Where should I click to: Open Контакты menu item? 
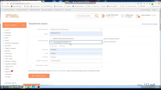(x=68, y=10)
